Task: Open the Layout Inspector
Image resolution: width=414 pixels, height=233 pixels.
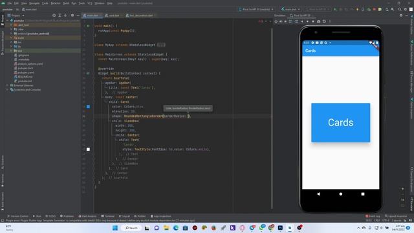Action: coord(396,216)
